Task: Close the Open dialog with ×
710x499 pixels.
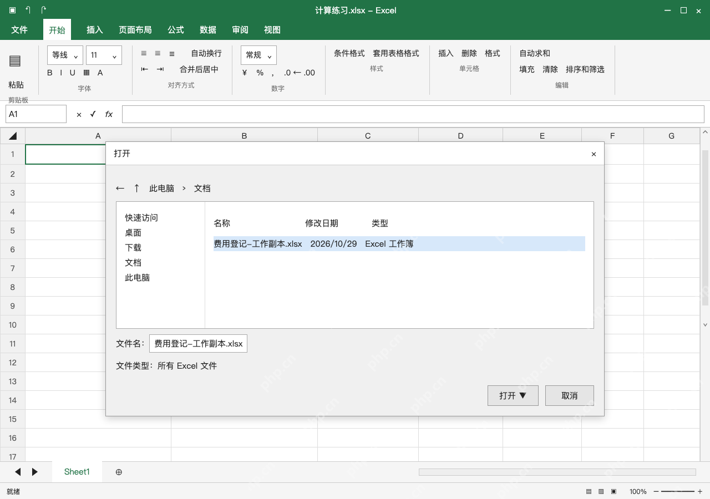Action: click(594, 154)
